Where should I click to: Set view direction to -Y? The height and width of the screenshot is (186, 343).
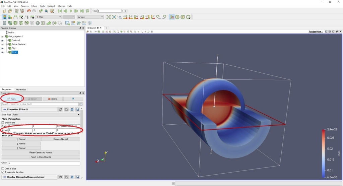(x=142, y=17)
